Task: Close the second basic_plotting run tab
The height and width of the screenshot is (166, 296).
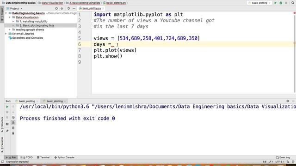Action: 65,101
